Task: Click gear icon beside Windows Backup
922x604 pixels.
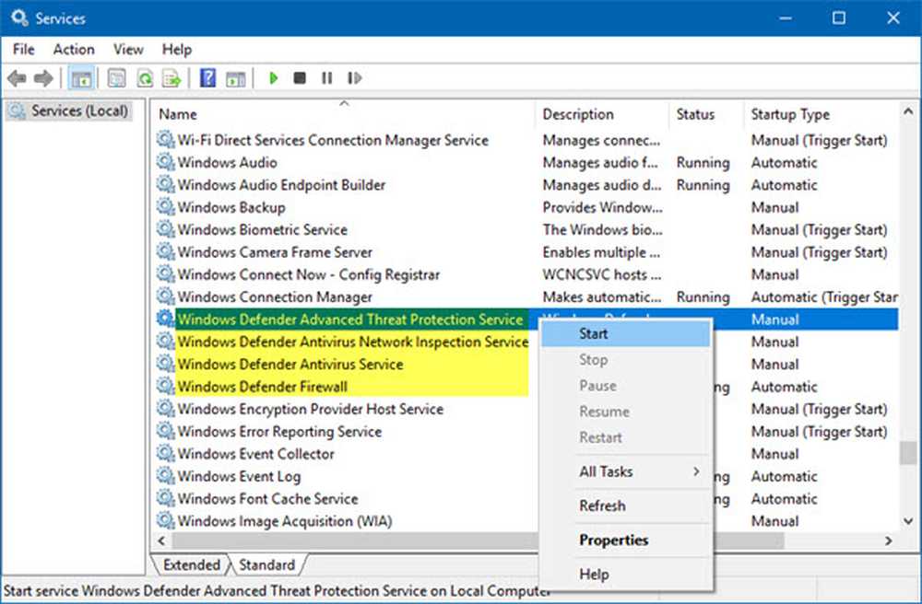Action: (165, 206)
